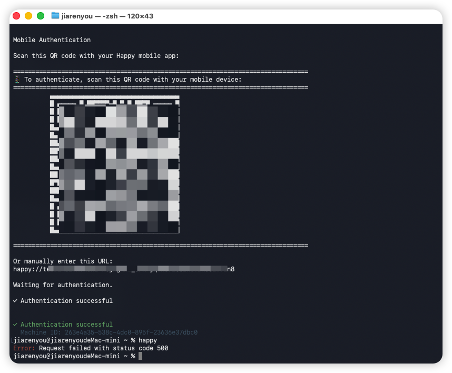Click 'Or manually enter this URL:' text
This screenshot has width=452, height=373.
(63, 261)
